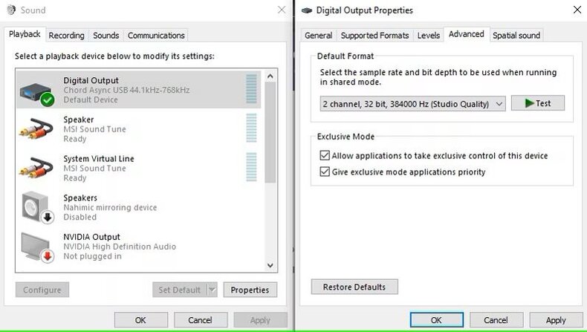Click the device list scroll down arrow
Screen dimensions: 587x332
pyautogui.click(x=270, y=265)
